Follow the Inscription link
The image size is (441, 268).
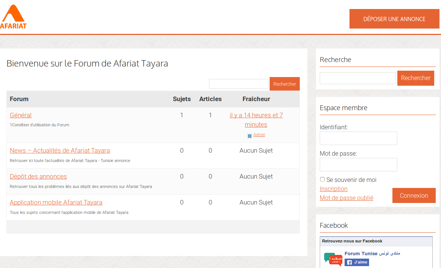[333, 189]
